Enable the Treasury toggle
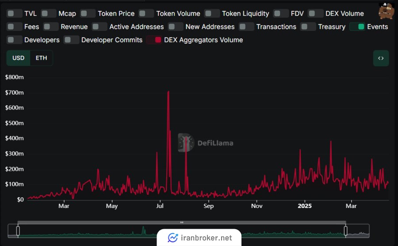398x246 pixels. click(x=308, y=26)
